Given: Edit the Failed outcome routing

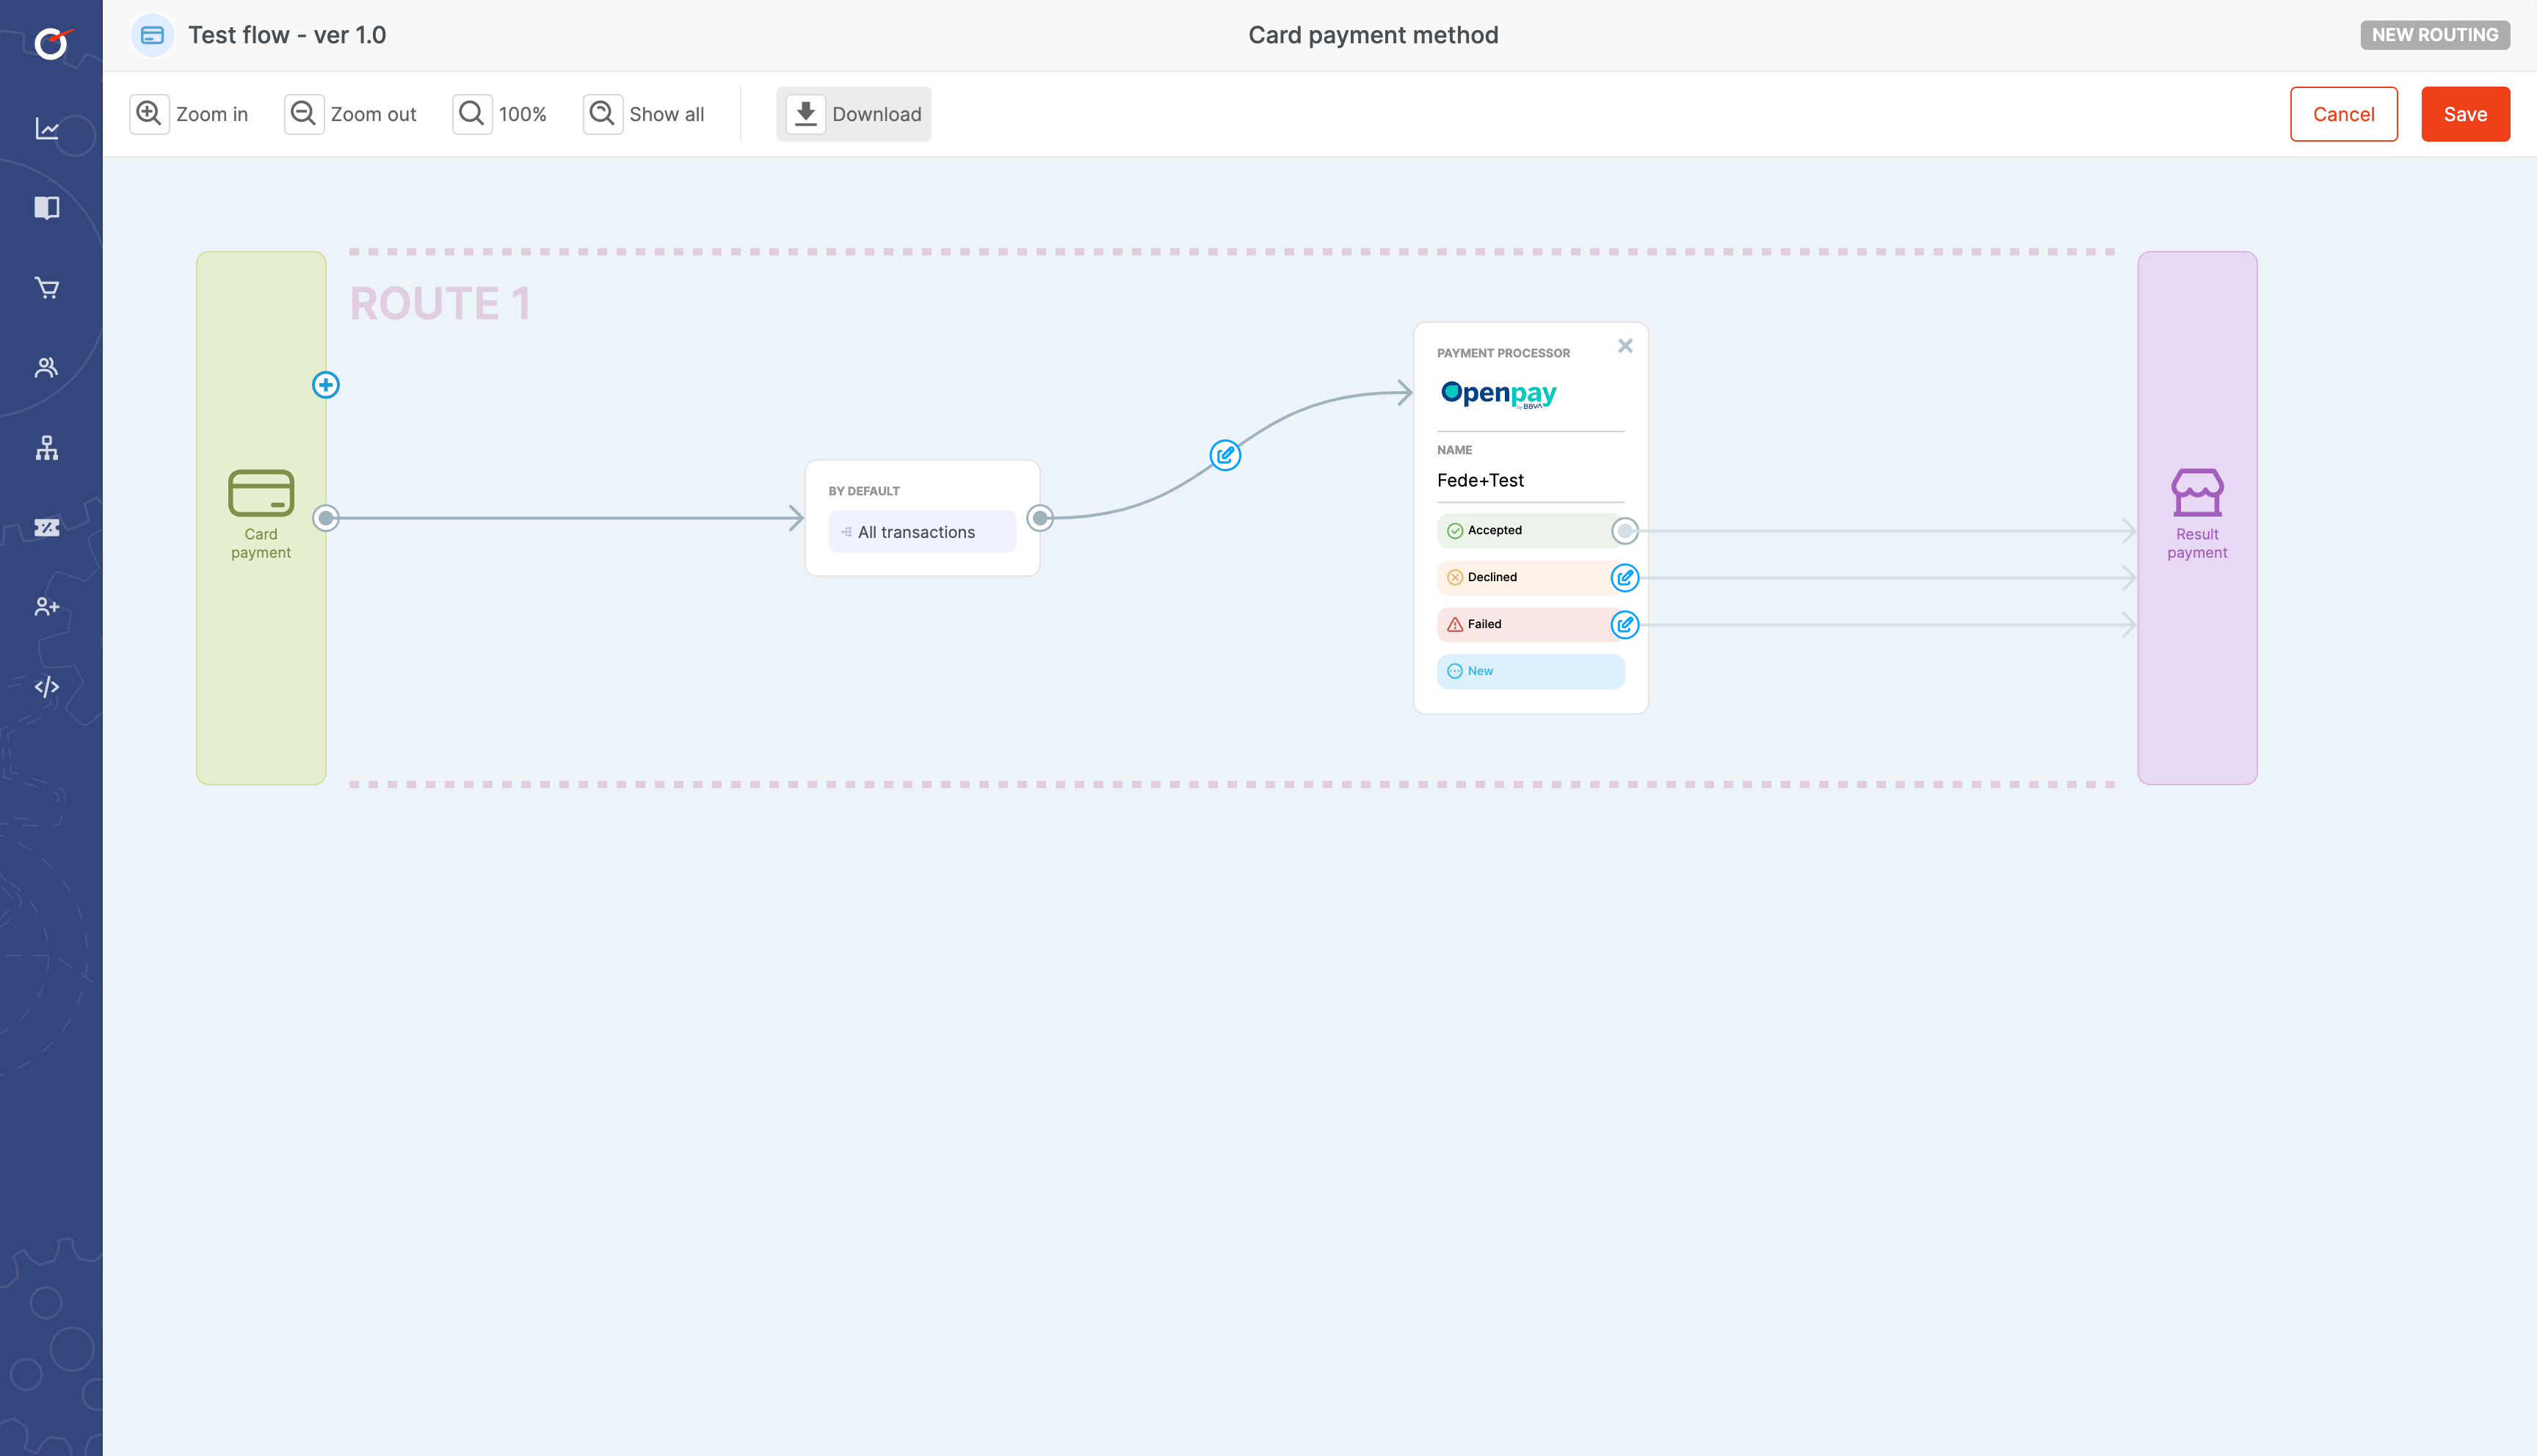Looking at the screenshot, I should 1625,625.
